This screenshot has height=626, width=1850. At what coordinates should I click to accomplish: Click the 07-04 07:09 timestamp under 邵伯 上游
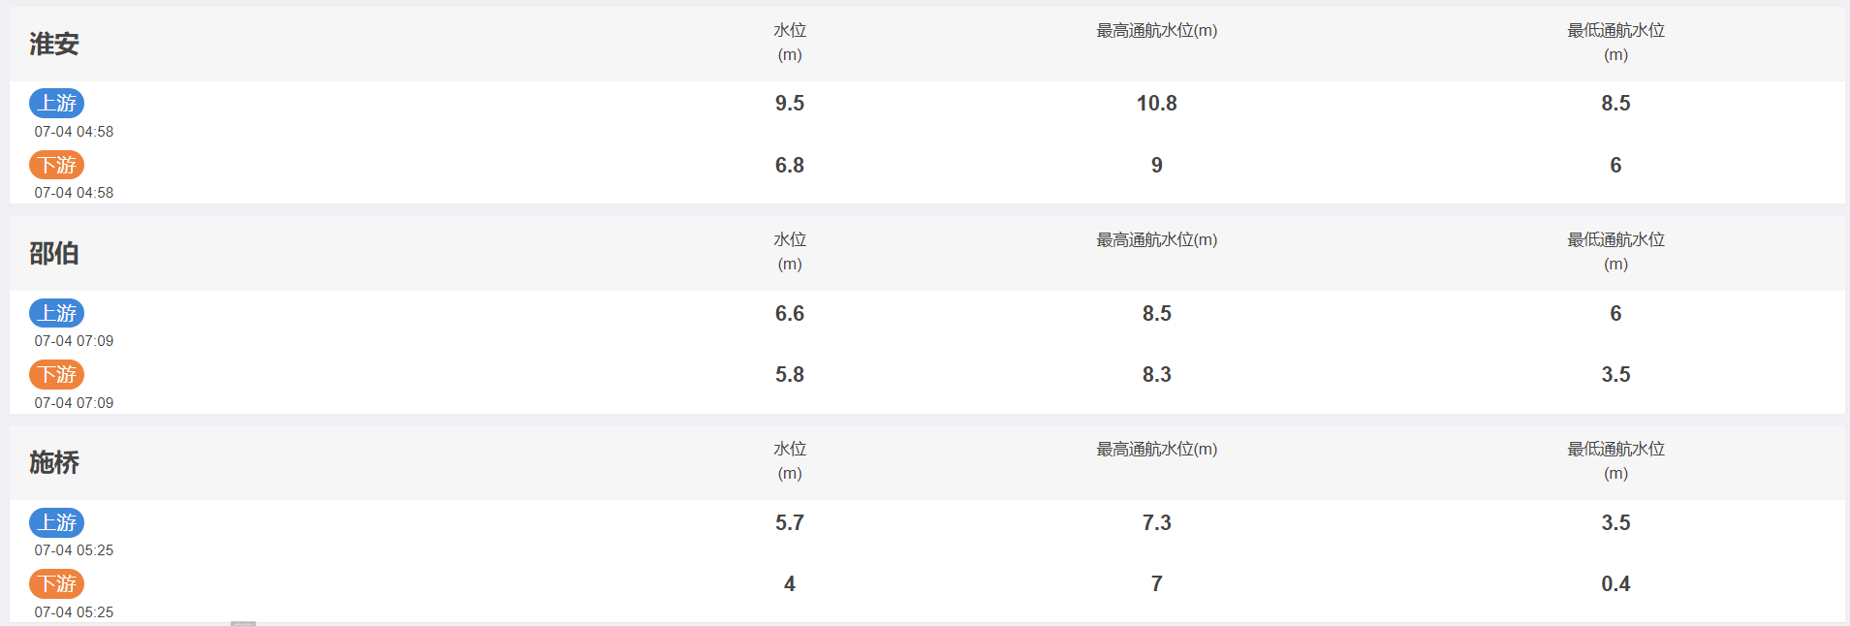(x=74, y=341)
